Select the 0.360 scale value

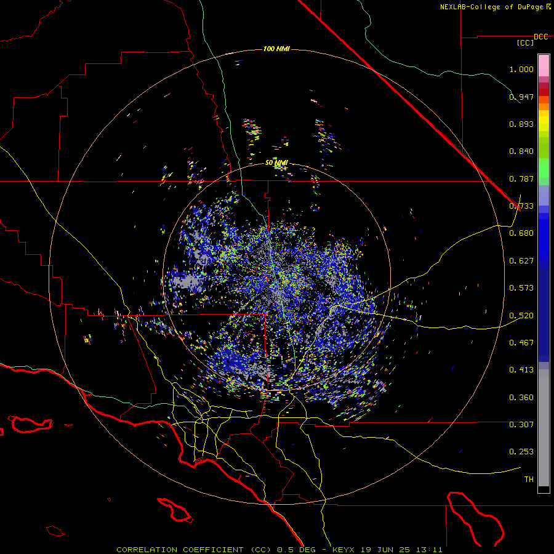[521, 397]
